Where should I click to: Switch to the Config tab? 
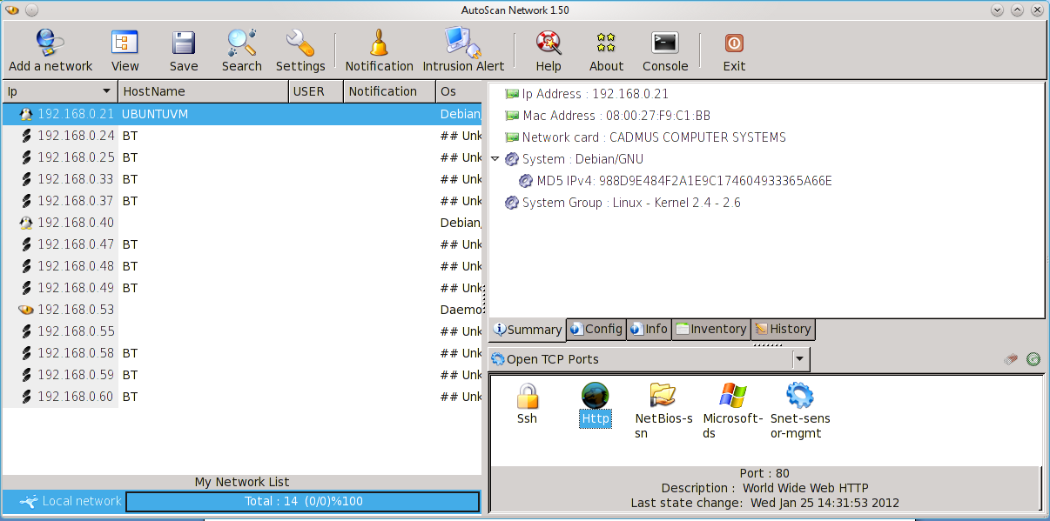coord(596,329)
